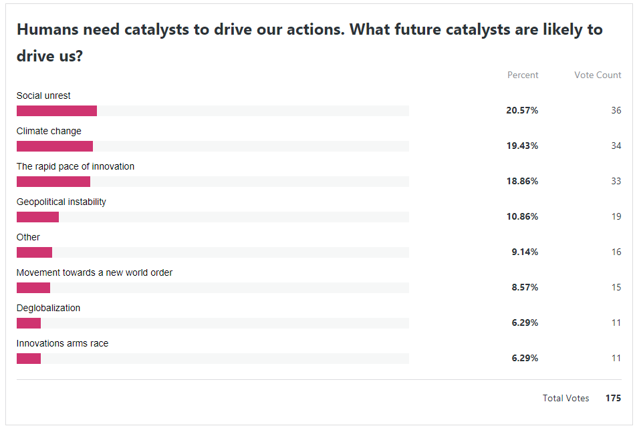This screenshot has height=428, width=635.
Task: Click the Vote Count column header
Action: (598, 75)
